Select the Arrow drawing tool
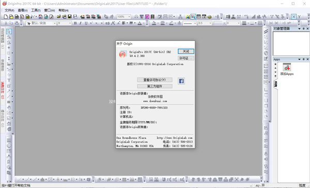Viewport: 310px width, 188px height. (x=8, y=91)
